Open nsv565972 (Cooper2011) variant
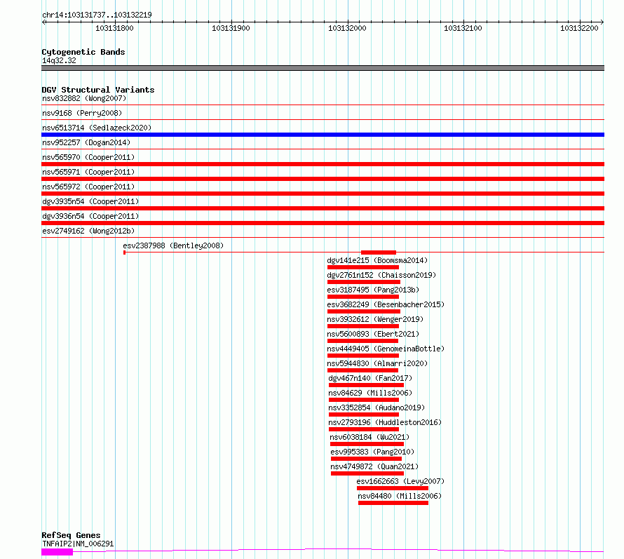624x559 pixels. coord(88,187)
